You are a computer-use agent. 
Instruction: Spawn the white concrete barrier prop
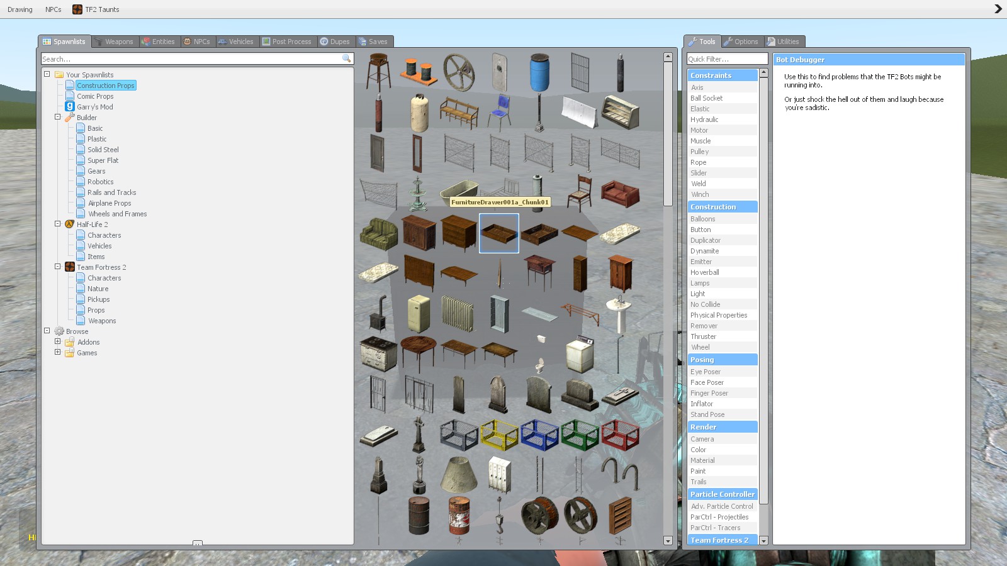[x=580, y=113]
